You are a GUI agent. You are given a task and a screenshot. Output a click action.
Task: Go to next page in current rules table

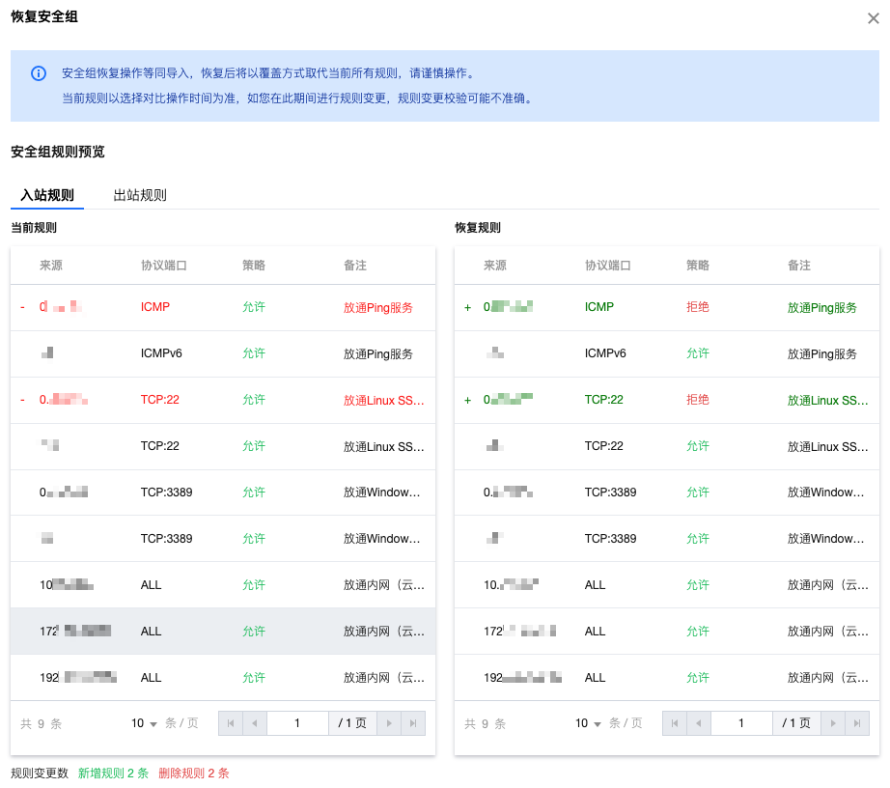tap(389, 723)
